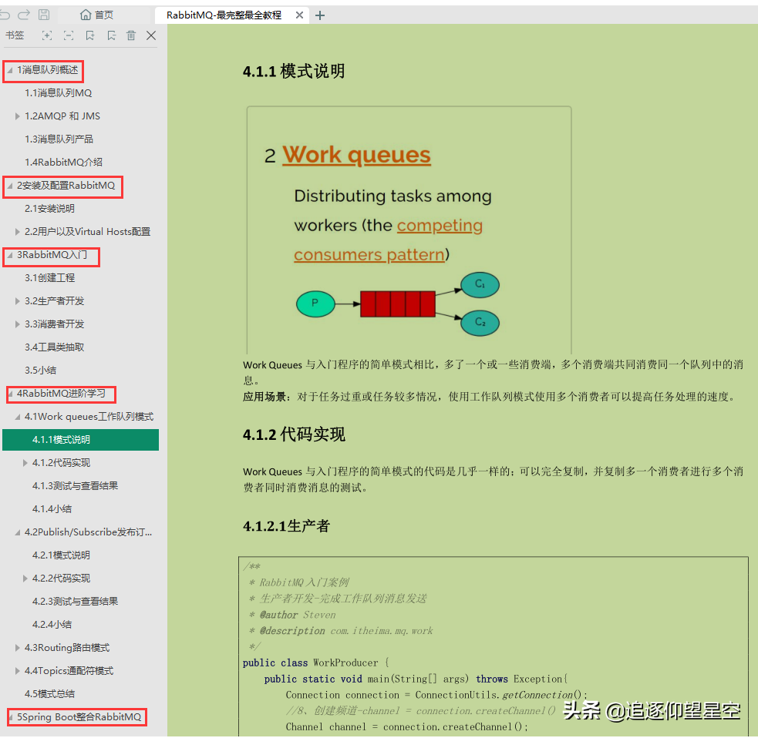Collapse 4.1Work queues工作队列模式 arrow
The image size is (758, 738).
18,417
